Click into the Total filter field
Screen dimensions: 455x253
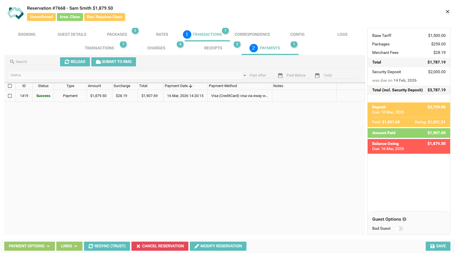(x=340, y=75)
